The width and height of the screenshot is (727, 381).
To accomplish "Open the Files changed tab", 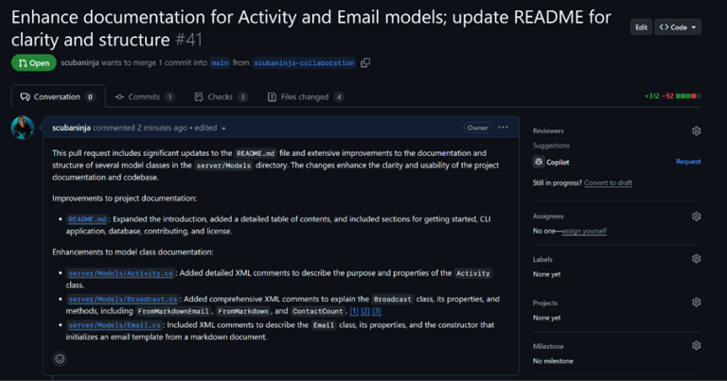I will tap(305, 96).
